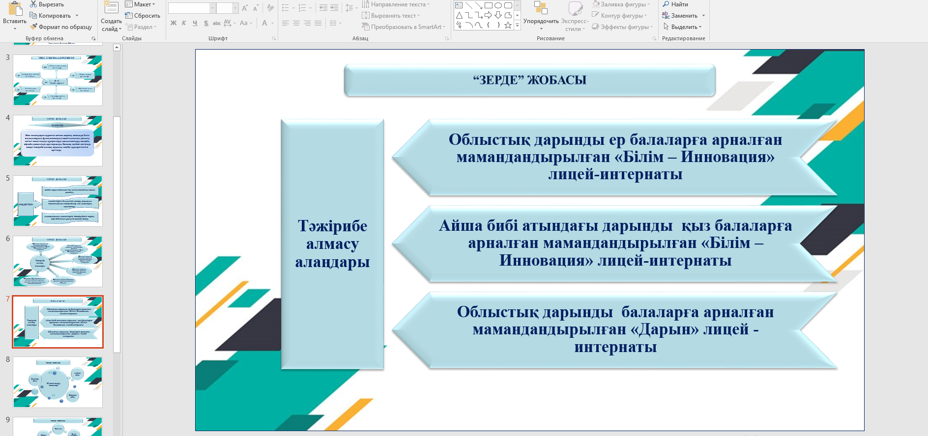The image size is (928, 436).
Task: Select the Oval shape
Action: (498, 5)
